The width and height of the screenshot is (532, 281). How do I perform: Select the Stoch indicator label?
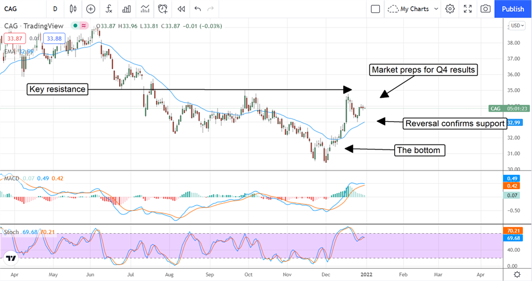point(11,232)
